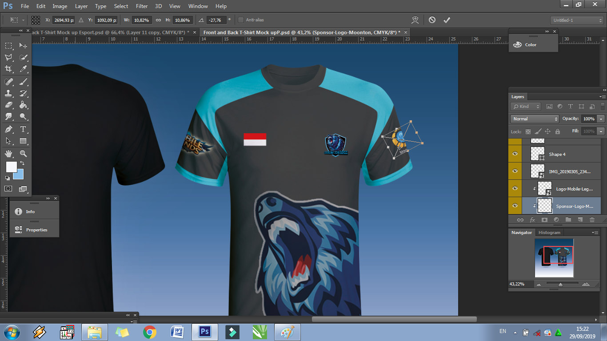Select the Dodge tool
Image resolution: width=607 pixels, height=341 pixels.
click(24, 116)
